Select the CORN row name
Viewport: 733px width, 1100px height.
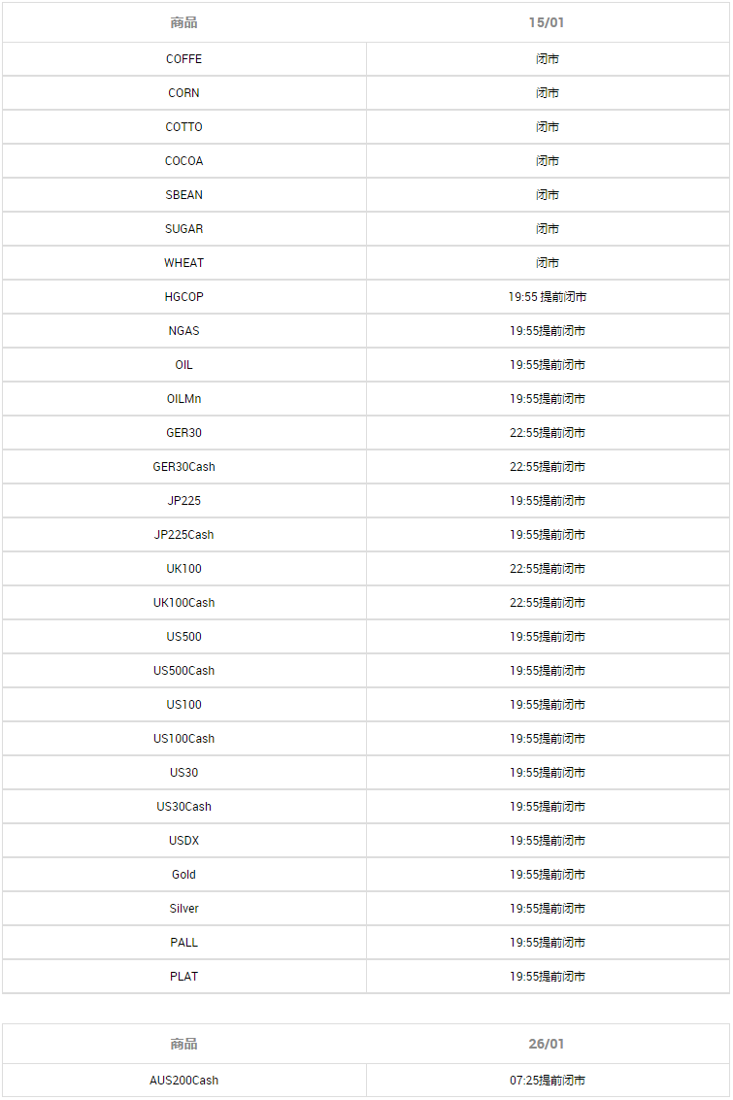point(183,93)
